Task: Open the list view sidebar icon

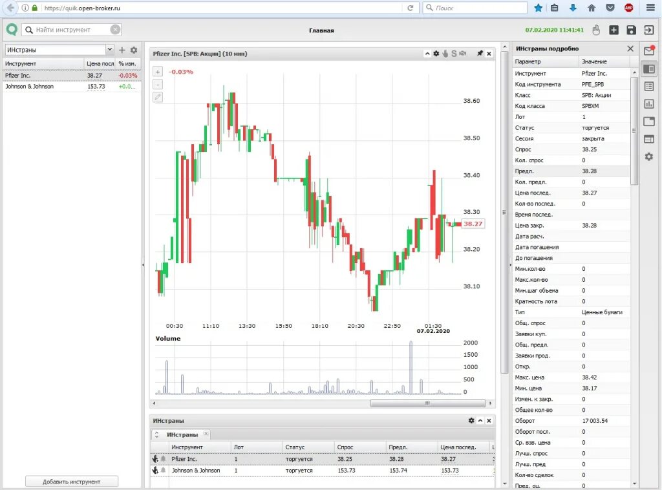Action: pos(649,87)
